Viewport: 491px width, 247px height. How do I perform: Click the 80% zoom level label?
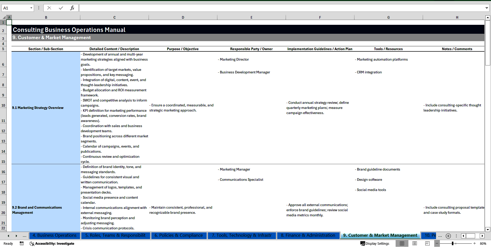[x=483, y=243]
